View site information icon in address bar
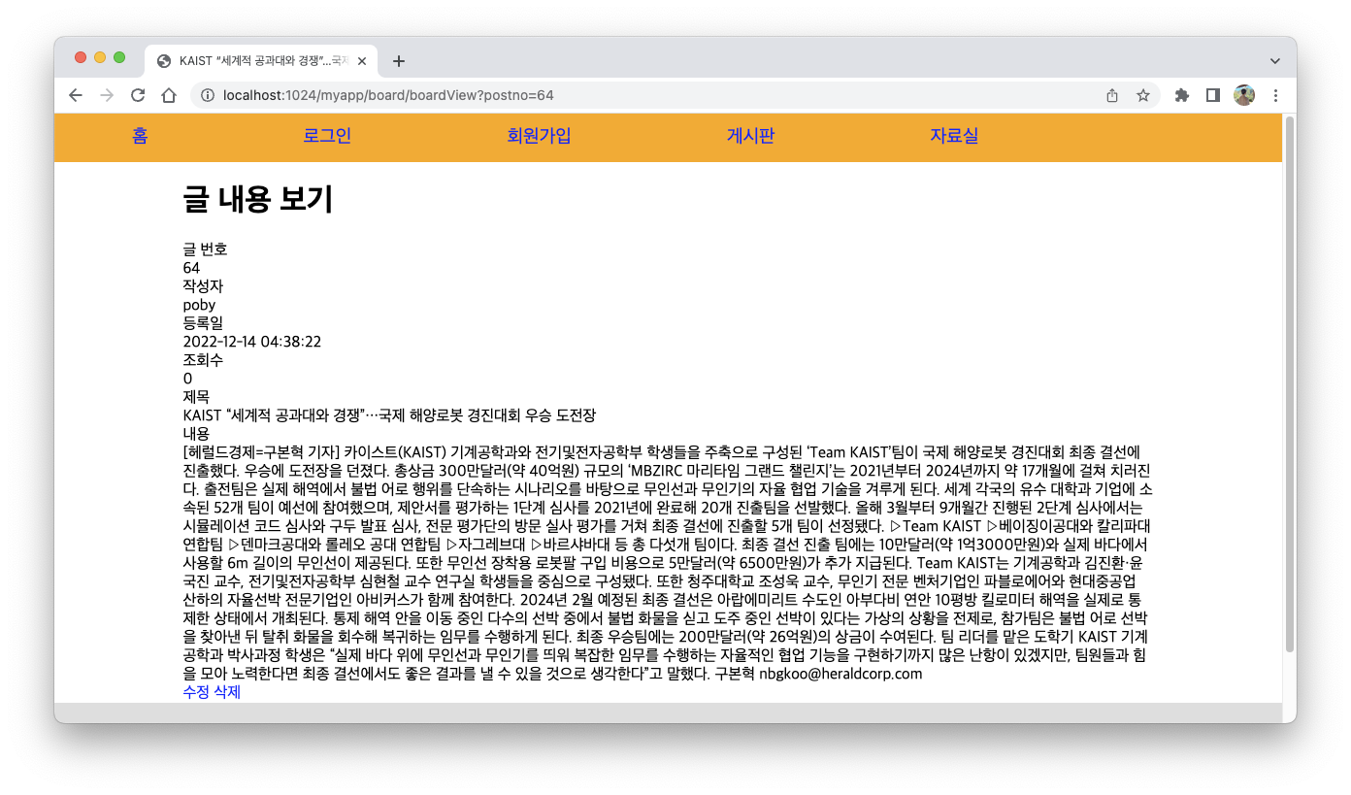Viewport: 1351px width, 795px height. [x=207, y=95]
